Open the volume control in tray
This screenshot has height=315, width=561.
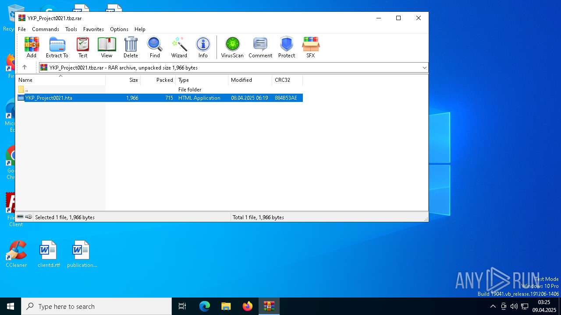coord(514,306)
